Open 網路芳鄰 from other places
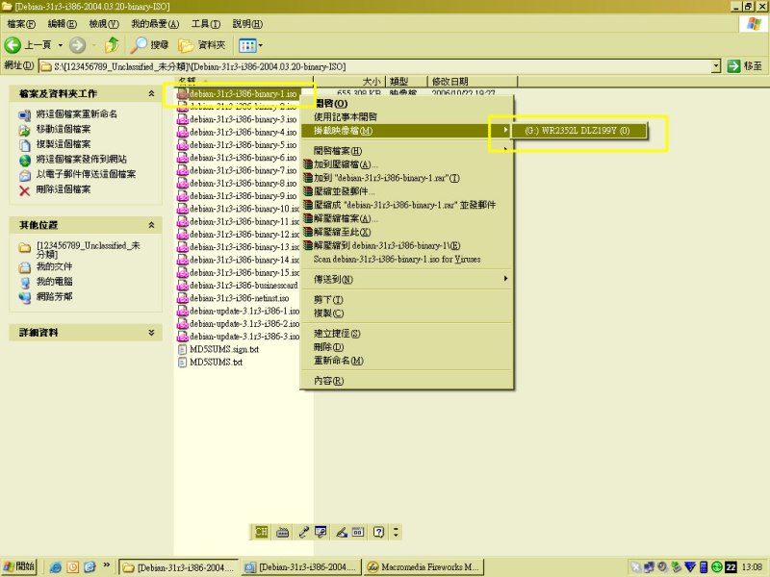 coord(55,296)
